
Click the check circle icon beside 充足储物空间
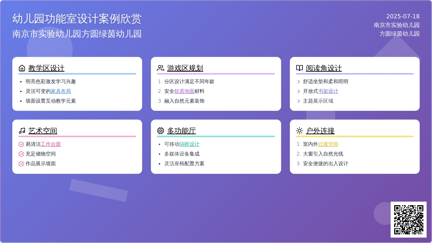tap(21, 154)
